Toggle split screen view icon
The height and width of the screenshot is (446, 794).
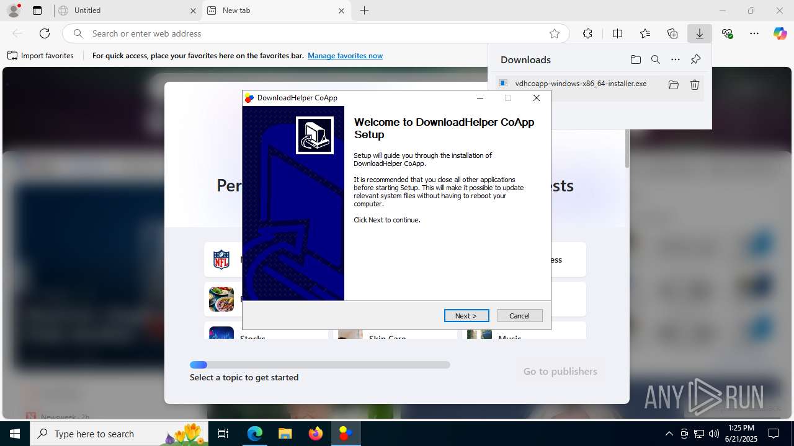coord(617,33)
